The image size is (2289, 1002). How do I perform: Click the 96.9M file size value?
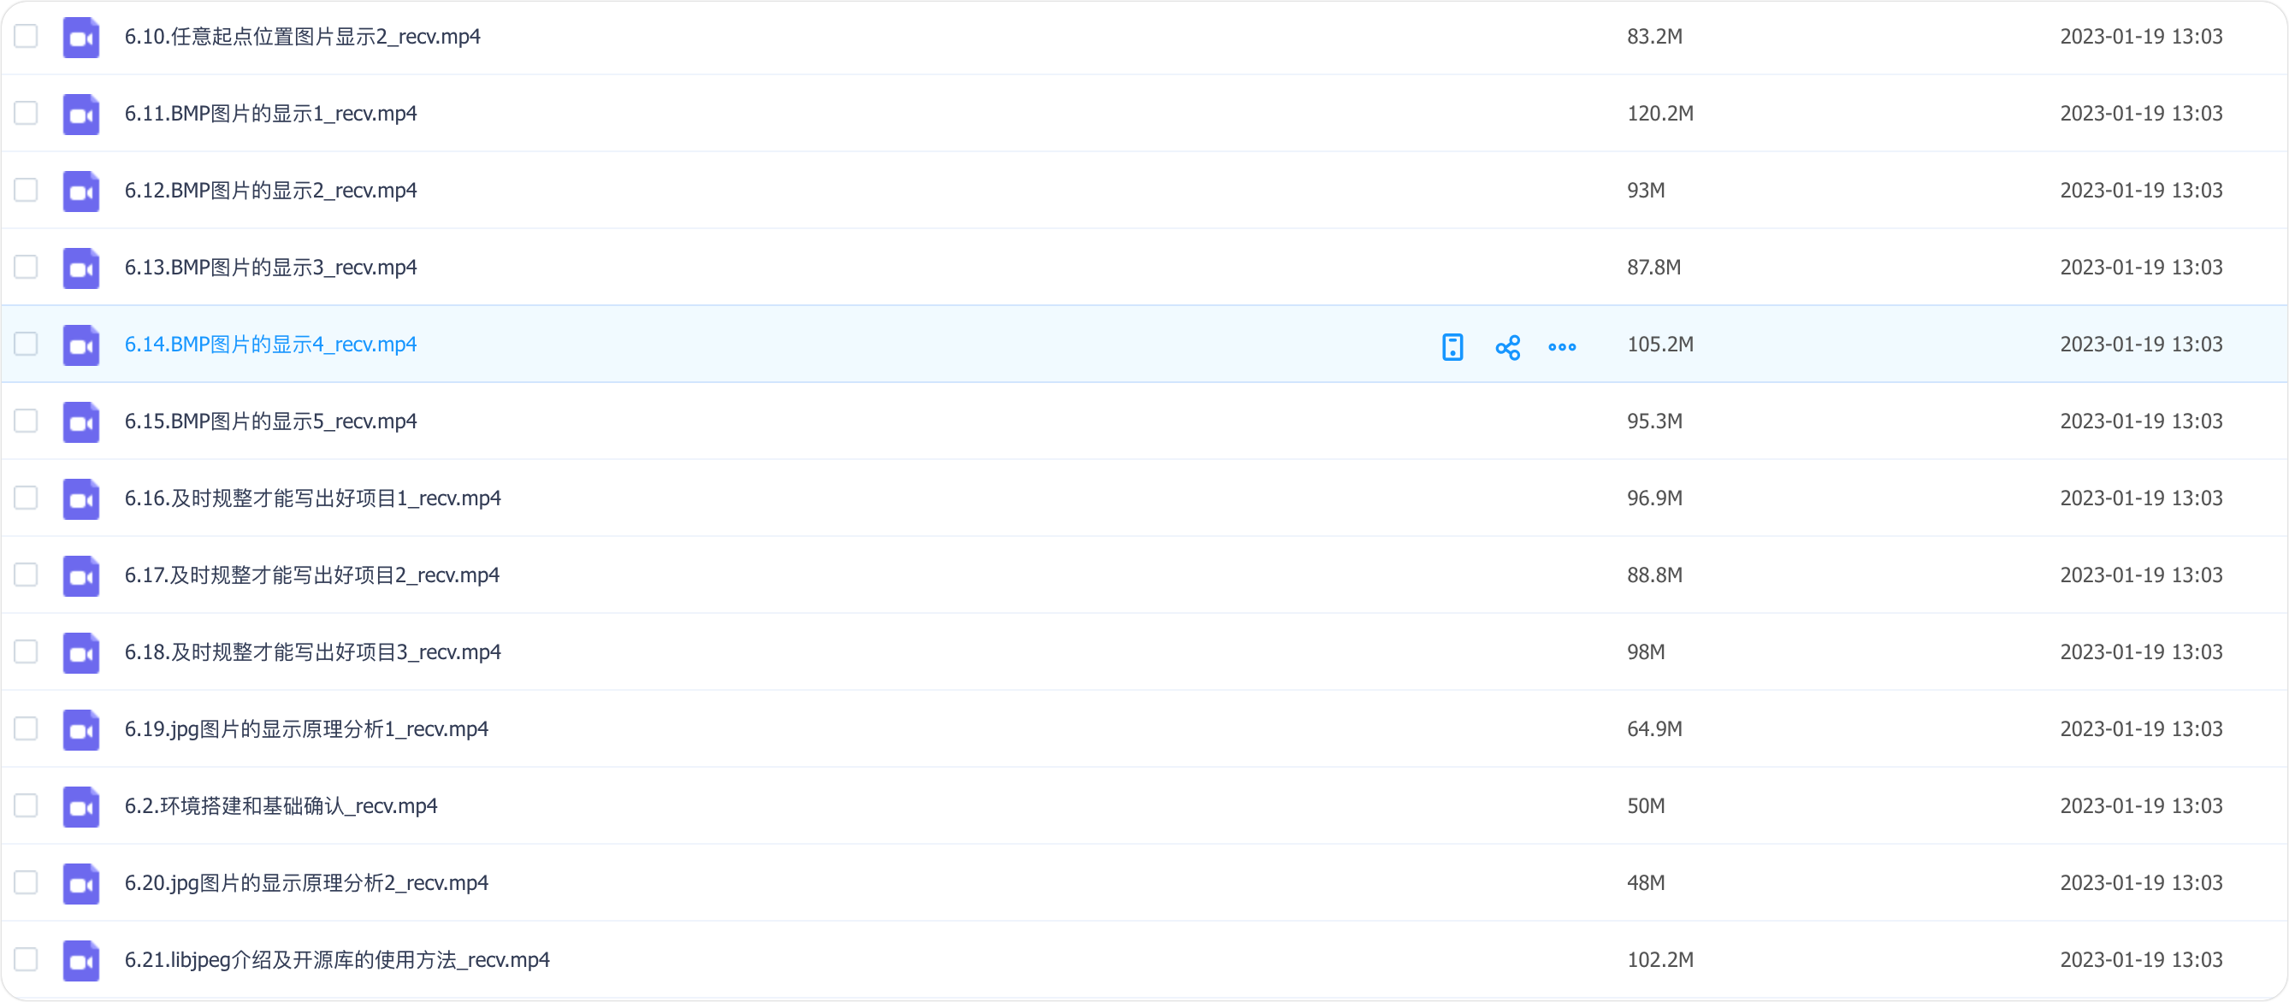(1654, 498)
